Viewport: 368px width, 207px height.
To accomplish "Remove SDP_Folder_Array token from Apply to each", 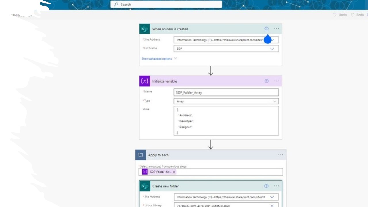I will coord(174,172).
